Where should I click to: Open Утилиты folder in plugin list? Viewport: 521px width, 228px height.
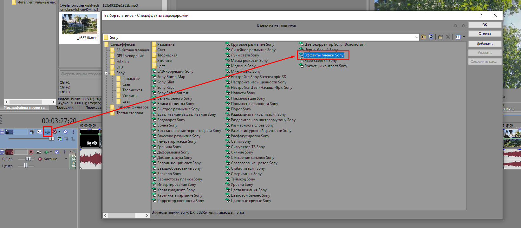point(162,61)
